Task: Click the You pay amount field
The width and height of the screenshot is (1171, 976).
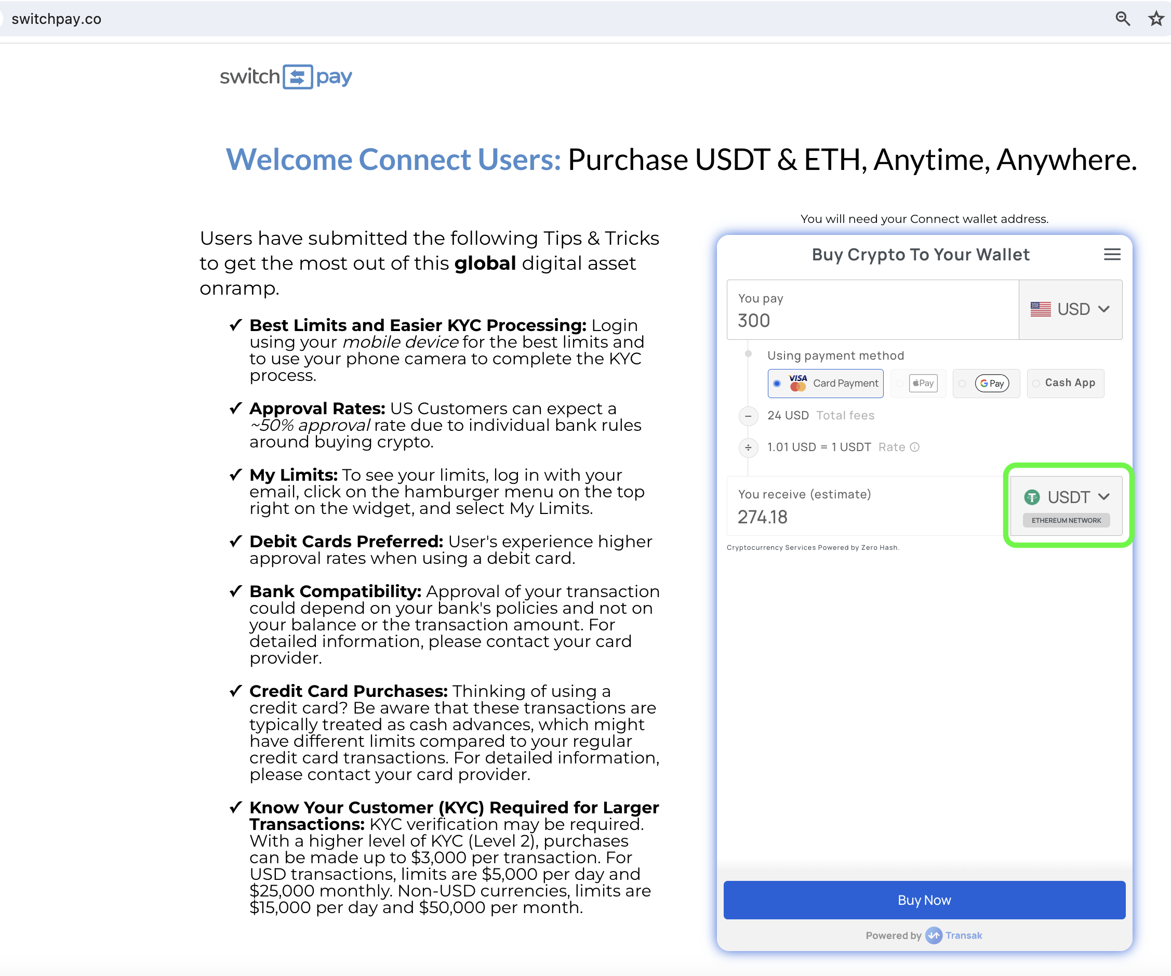Action: tap(873, 310)
